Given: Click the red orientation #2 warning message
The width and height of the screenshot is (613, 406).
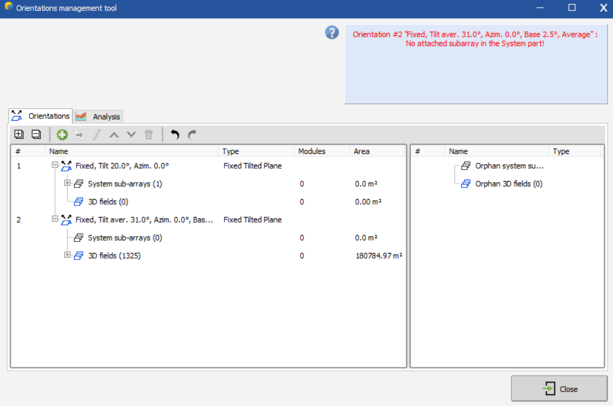Looking at the screenshot, I should (475, 39).
